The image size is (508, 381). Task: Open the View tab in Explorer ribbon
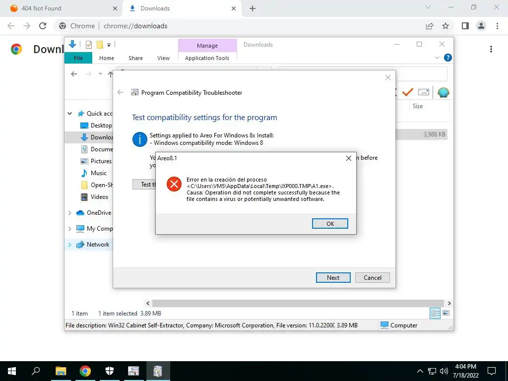pos(163,58)
